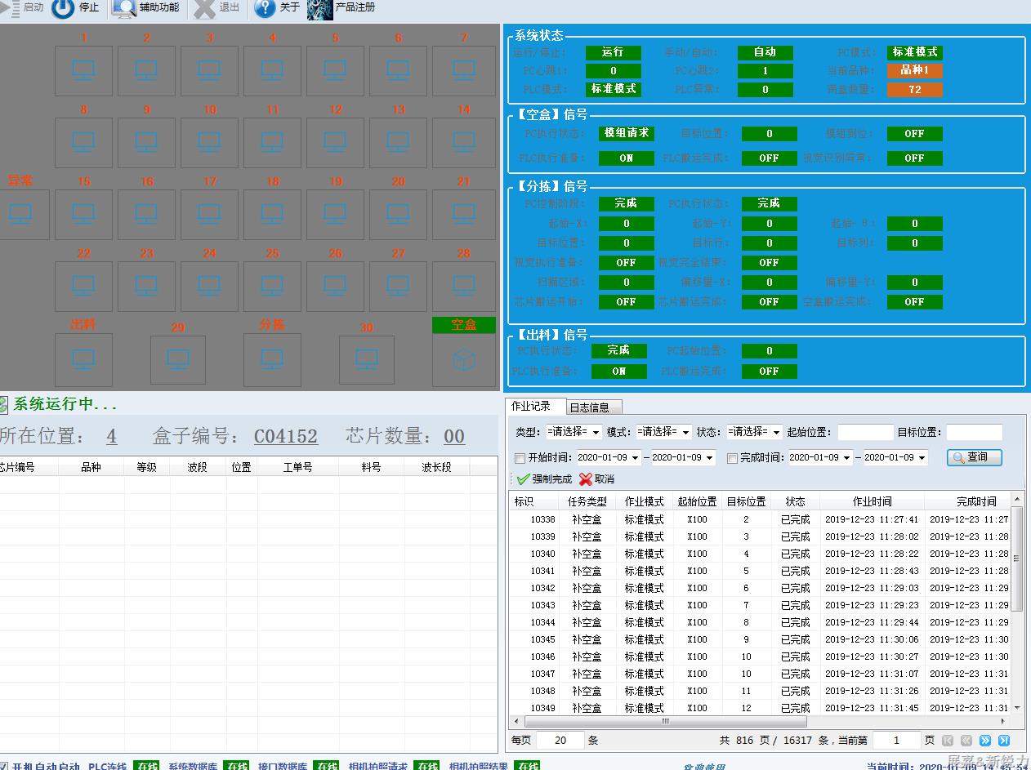This screenshot has width=1031, height=770.
Task: Click the 每页 page size field
Action: pos(560,741)
